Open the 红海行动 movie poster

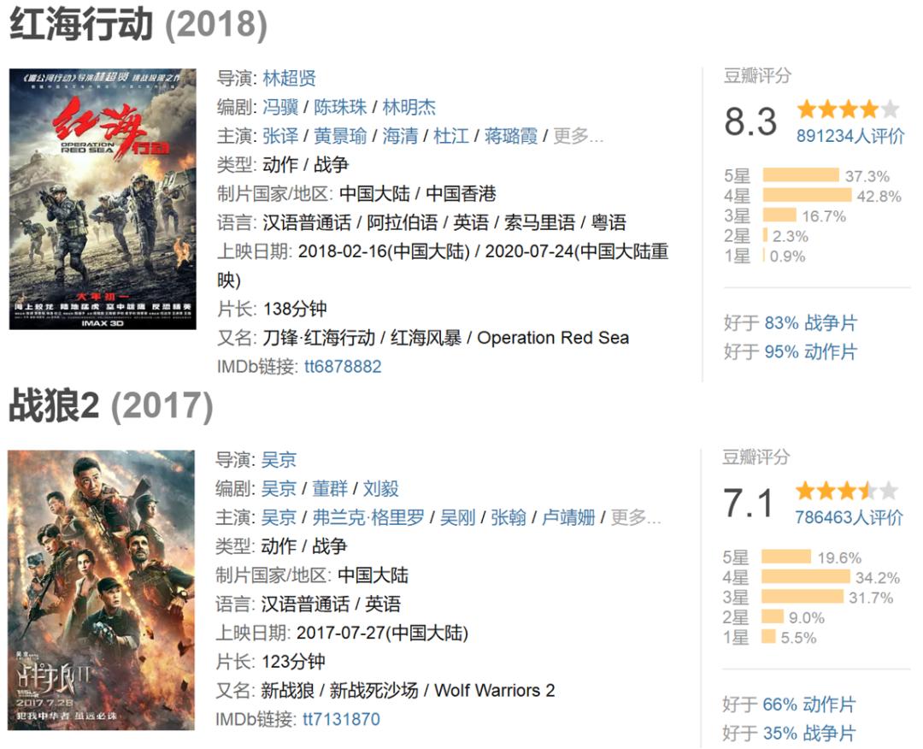click(x=103, y=198)
